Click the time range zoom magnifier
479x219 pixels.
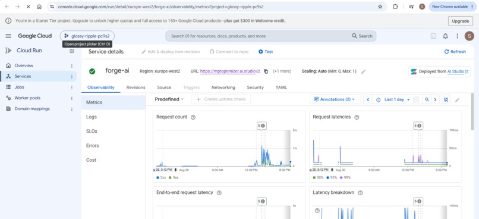427,99
